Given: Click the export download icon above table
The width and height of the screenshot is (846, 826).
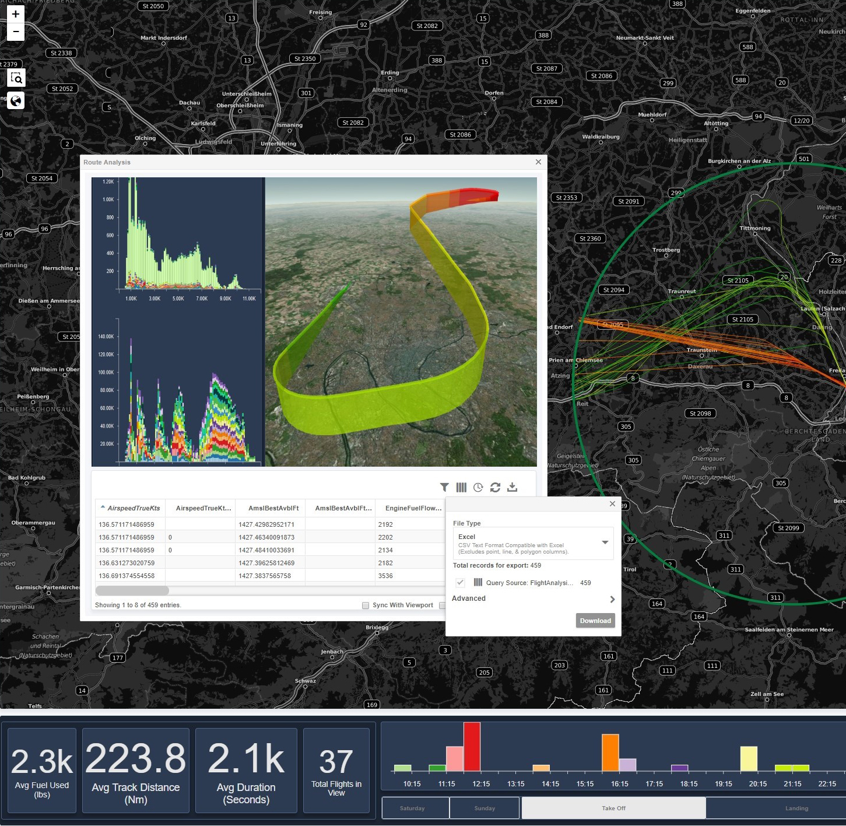Looking at the screenshot, I should [x=512, y=487].
